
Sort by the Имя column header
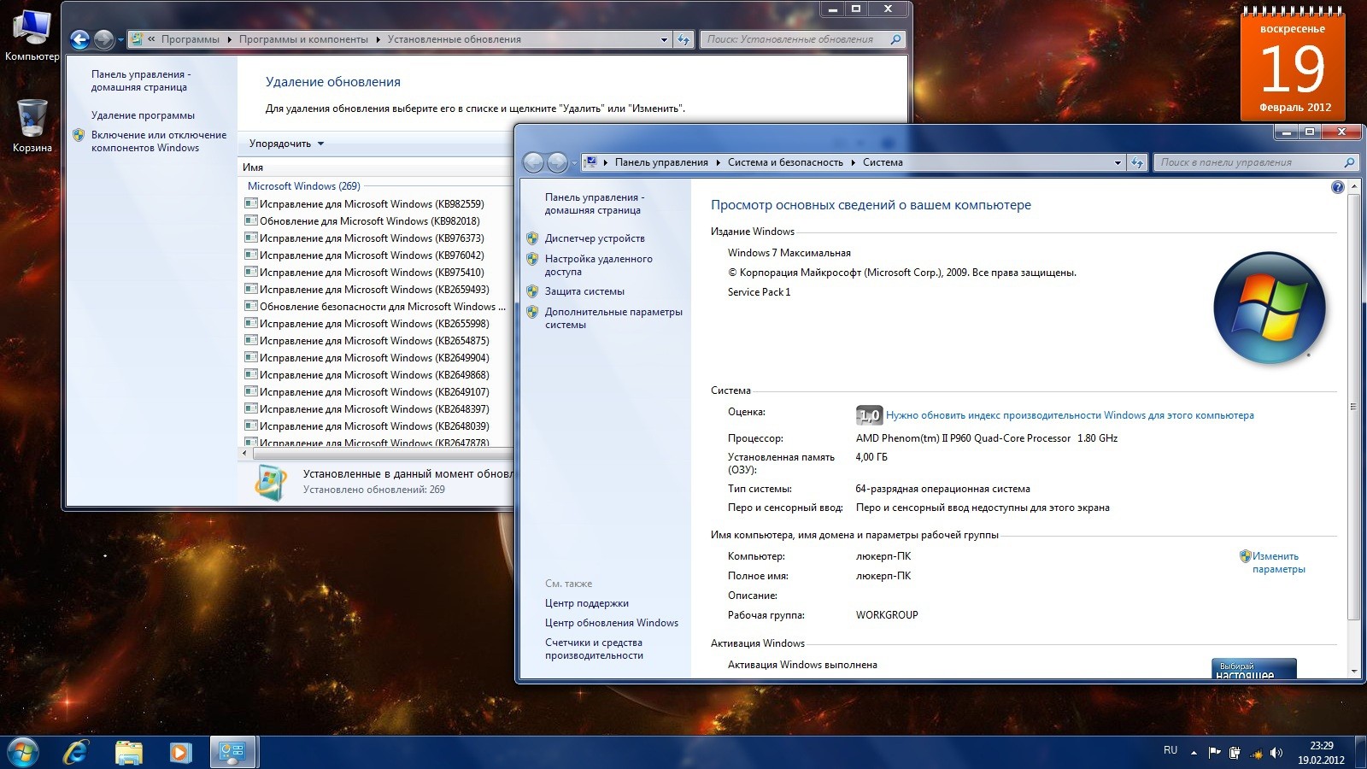(x=253, y=167)
